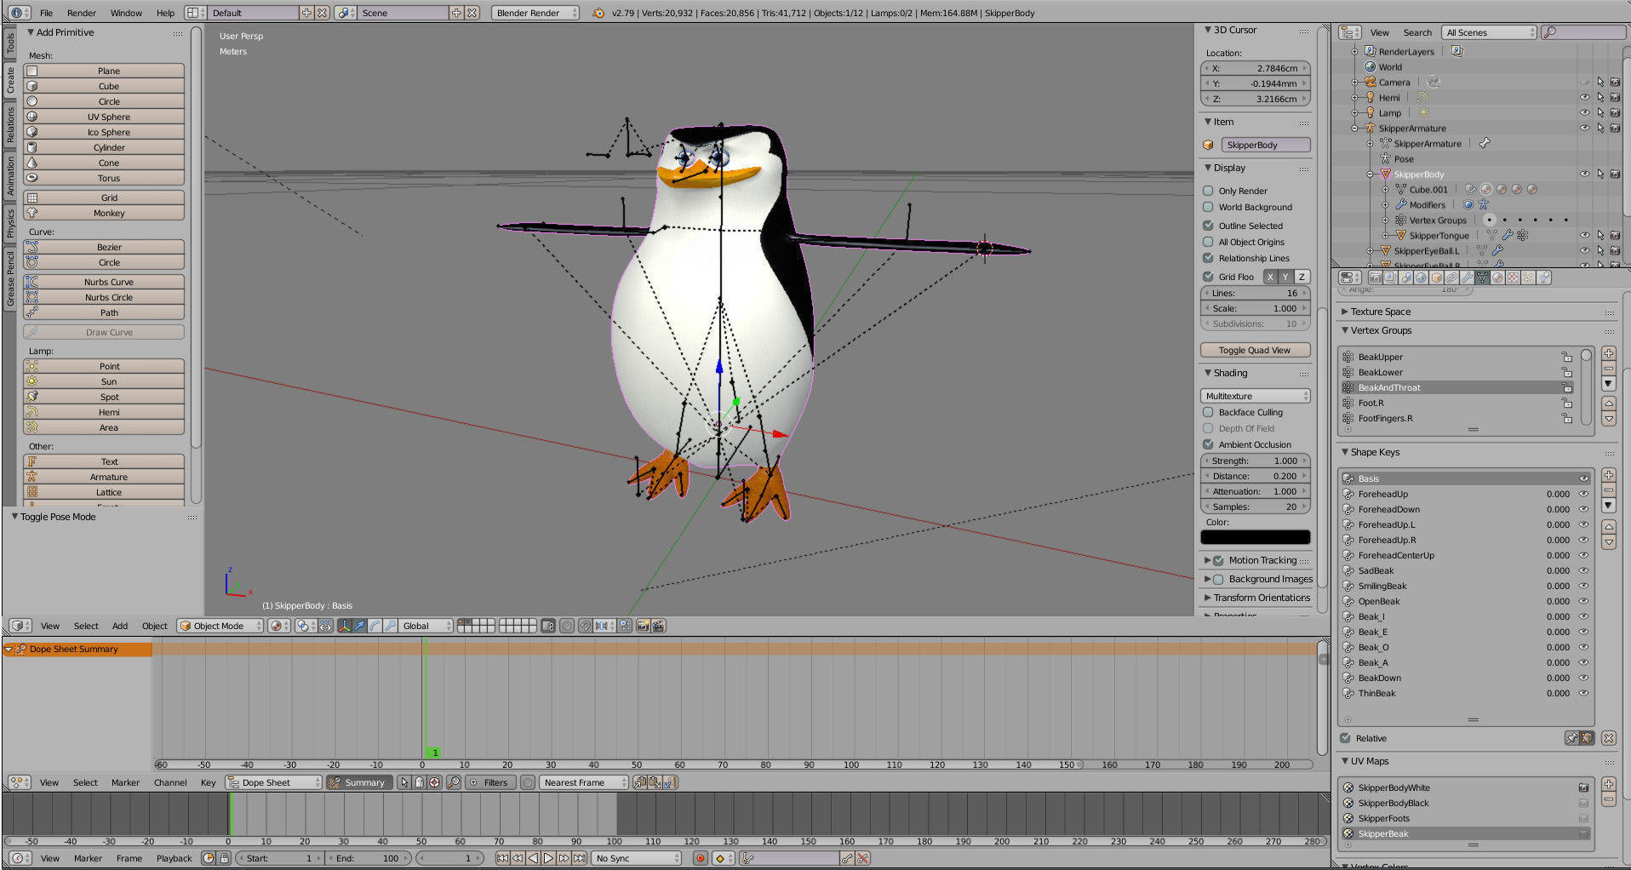
Task: Click the play animation button
Action: point(548,858)
